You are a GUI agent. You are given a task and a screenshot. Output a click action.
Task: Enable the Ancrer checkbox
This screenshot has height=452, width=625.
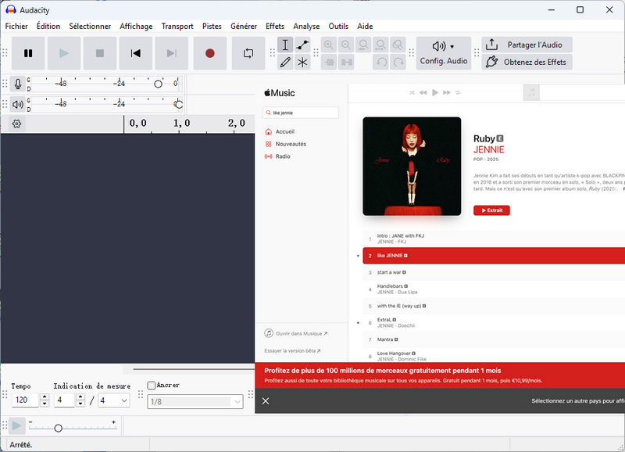(152, 386)
